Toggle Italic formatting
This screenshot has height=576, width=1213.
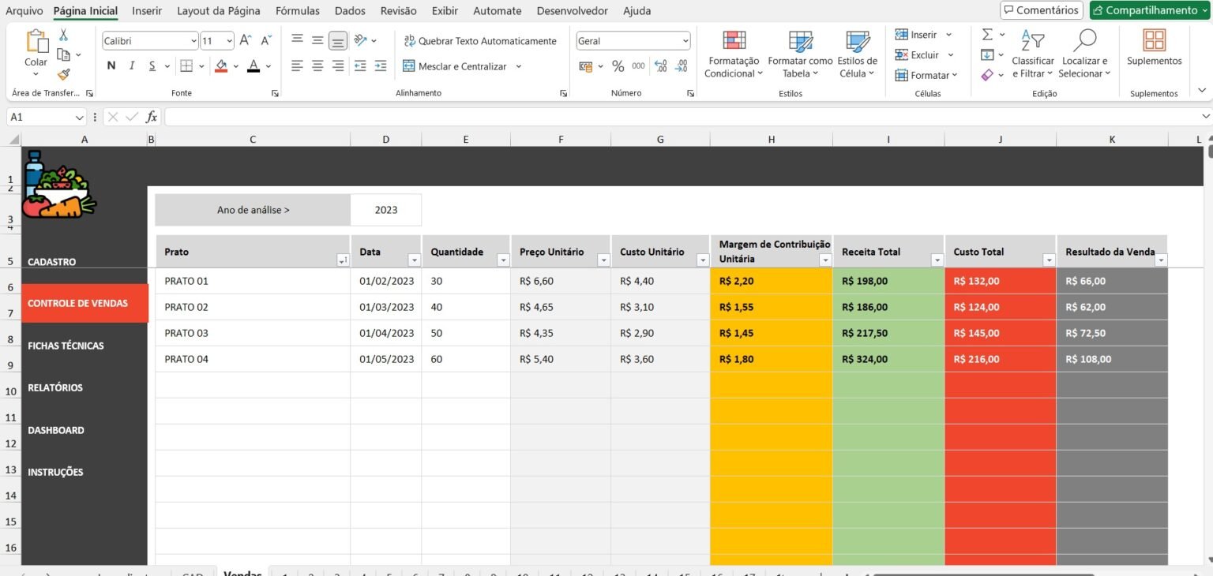point(132,66)
